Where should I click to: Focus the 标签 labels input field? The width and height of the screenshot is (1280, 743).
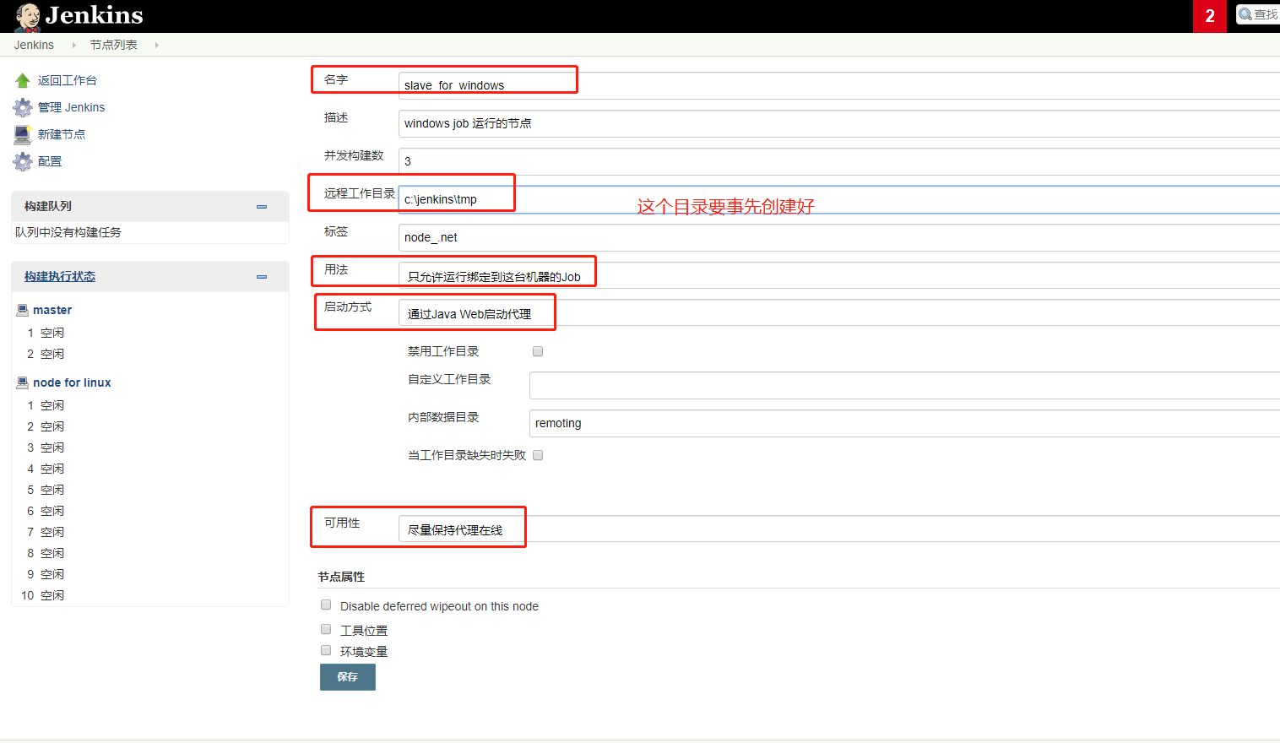(839, 237)
